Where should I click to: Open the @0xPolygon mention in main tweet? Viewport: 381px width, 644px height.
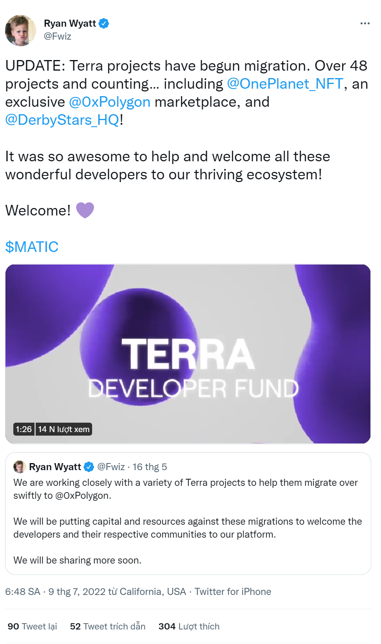coord(110,102)
